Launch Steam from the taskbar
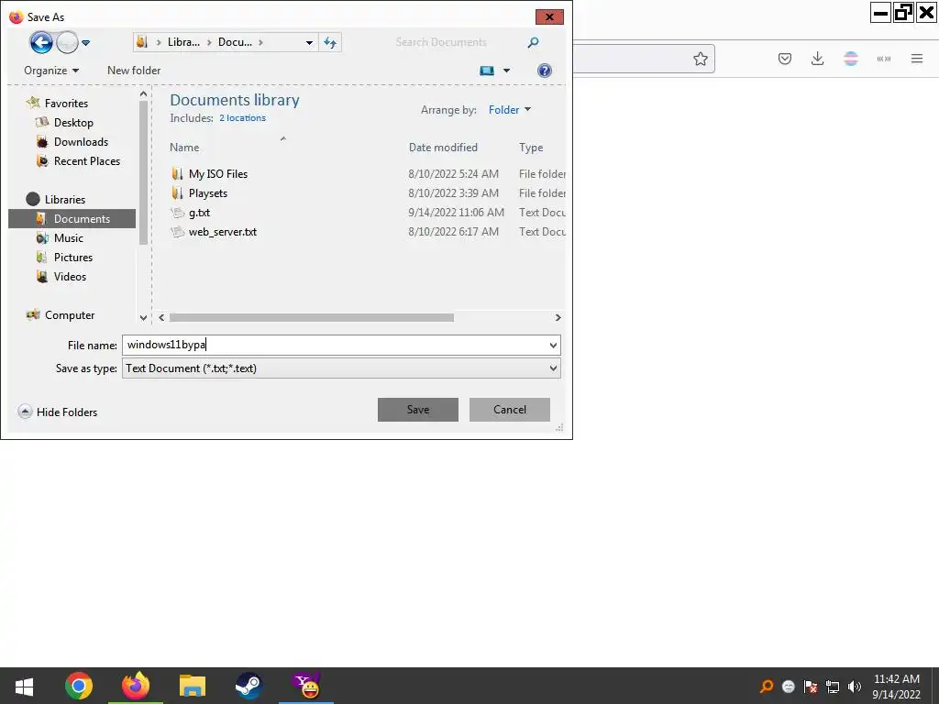Image resolution: width=939 pixels, height=704 pixels. pos(249,686)
